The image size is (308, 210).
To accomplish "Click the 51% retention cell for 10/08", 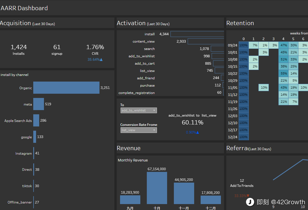I will coord(283,59).
